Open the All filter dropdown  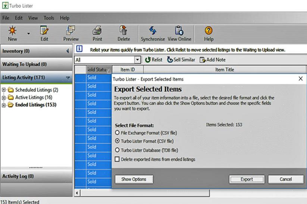137,60
